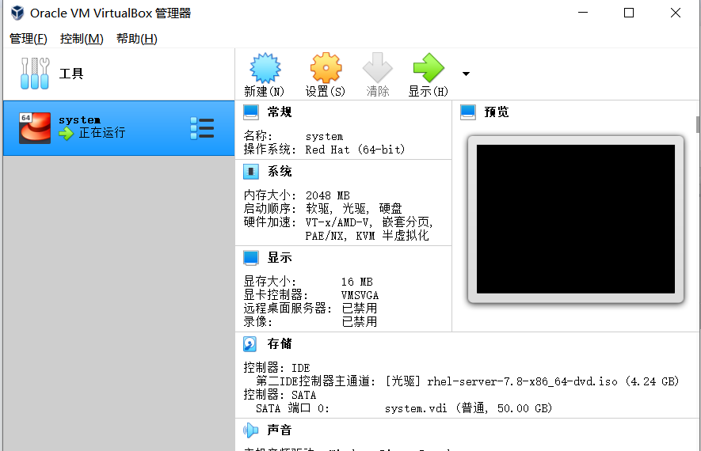Click the '已禁用' value for 录像
701x451 pixels.
click(360, 321)
